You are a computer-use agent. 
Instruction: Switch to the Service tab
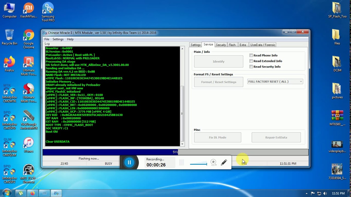208,45
